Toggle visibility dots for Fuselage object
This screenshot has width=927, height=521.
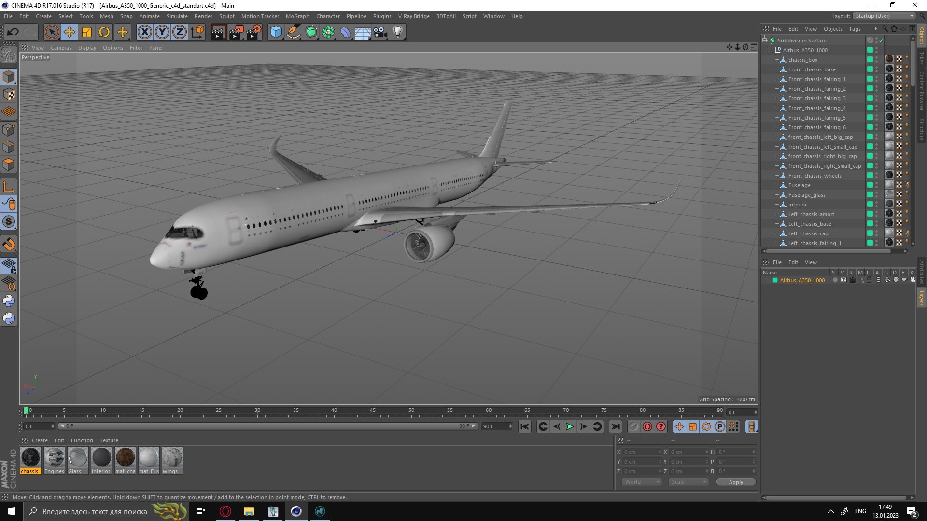[x=877, y=185]
